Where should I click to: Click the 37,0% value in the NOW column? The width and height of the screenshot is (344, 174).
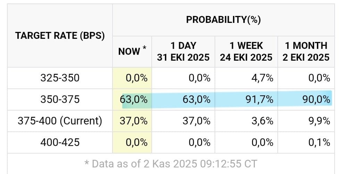(x=134, y=121)
